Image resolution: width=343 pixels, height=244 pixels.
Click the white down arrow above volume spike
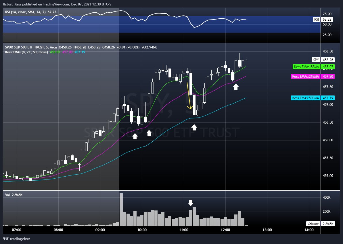(191, 203)
